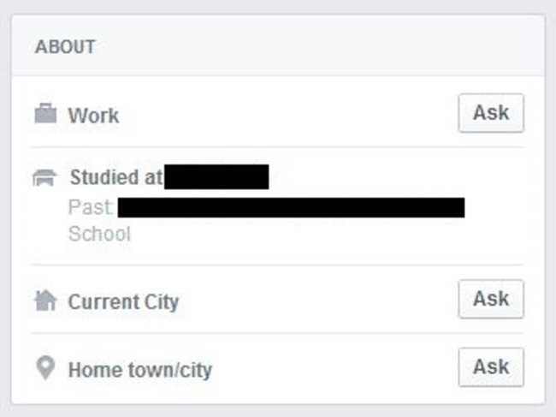The image size is (556, 417).
Task: Select the house icon next to Current City
Action: (45, 301)
